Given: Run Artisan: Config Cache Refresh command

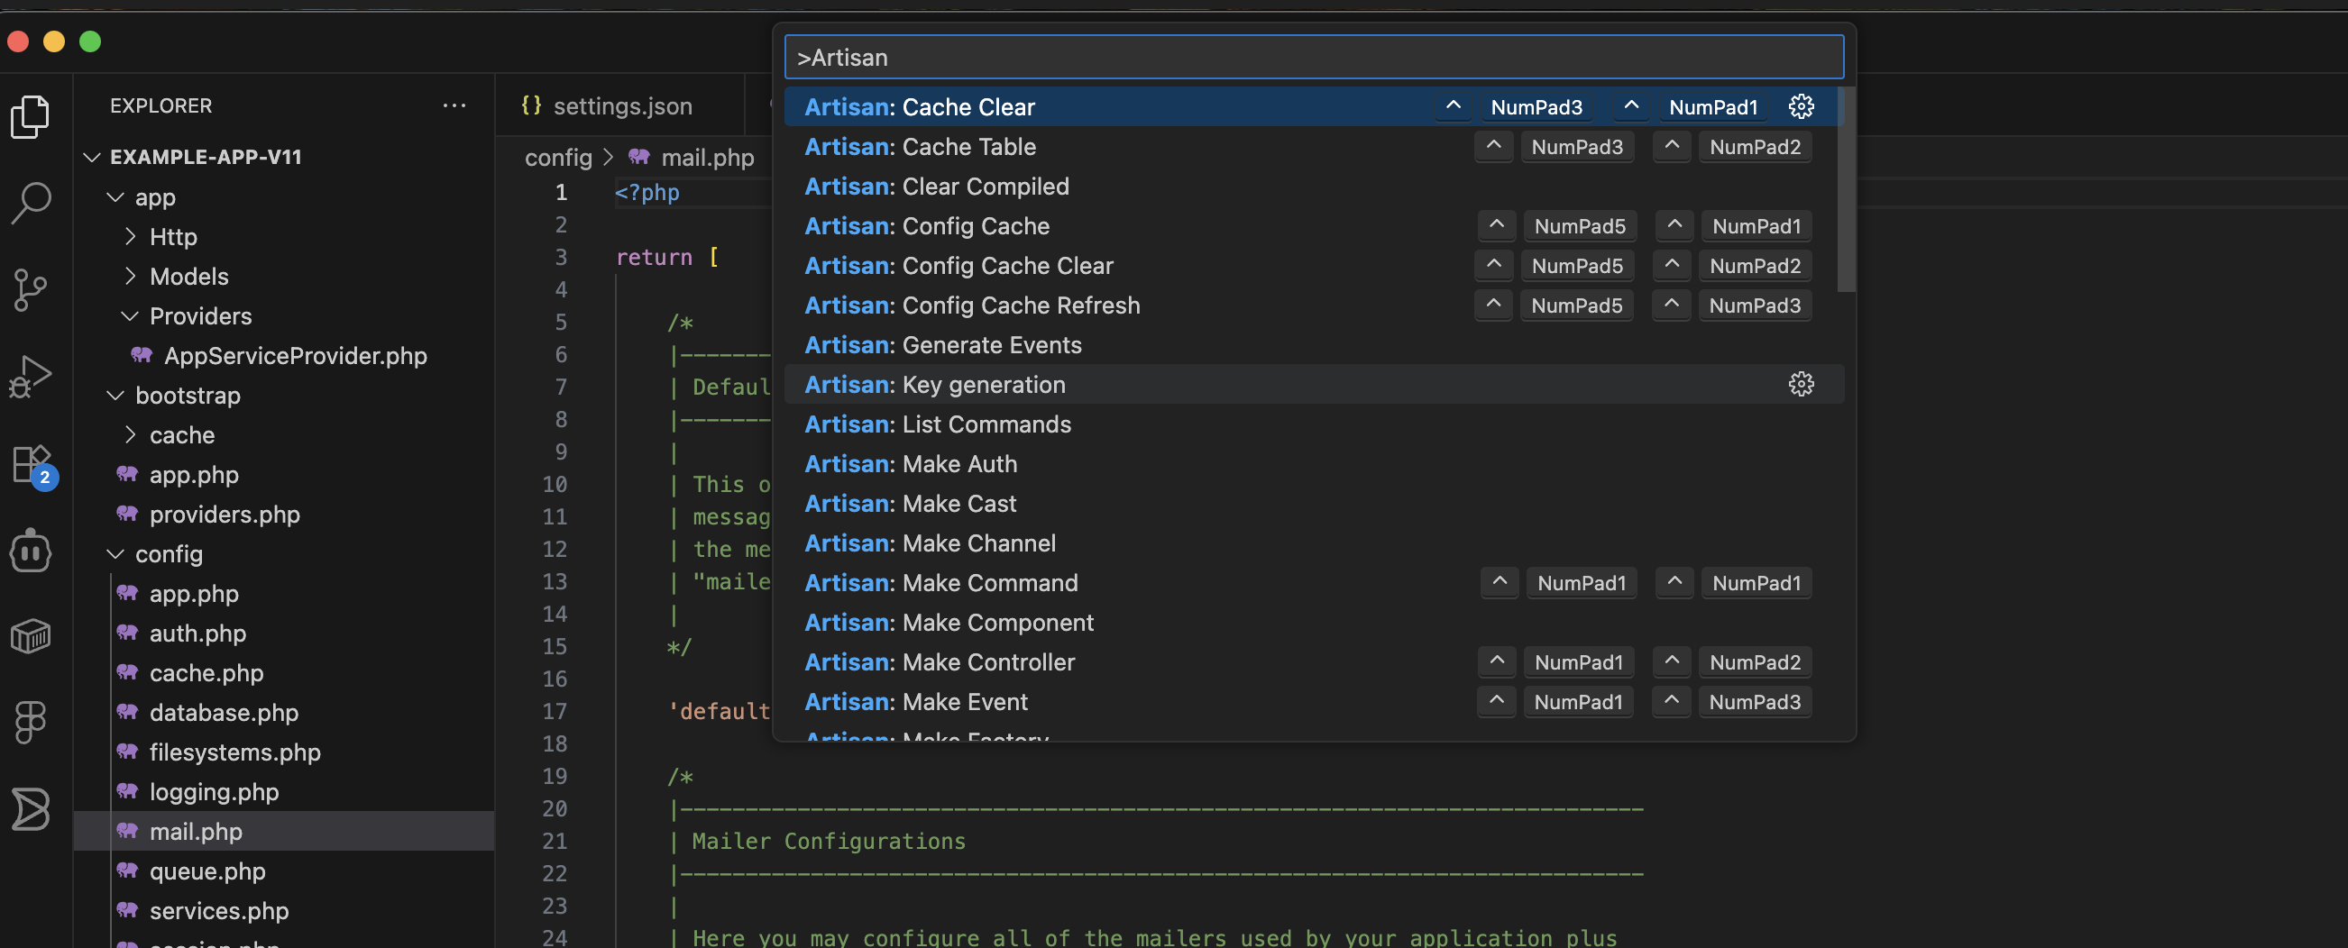Looking at the screenshot, I should tap(1313, 305).
